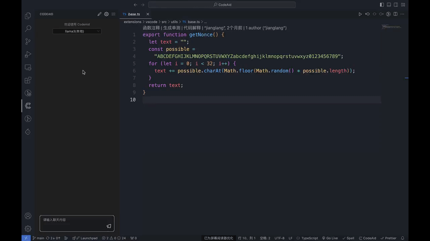Screen dimensions: 430x241
Task: Select 'extensions' in the breadcrumb
Action: [x=132, y=22]
